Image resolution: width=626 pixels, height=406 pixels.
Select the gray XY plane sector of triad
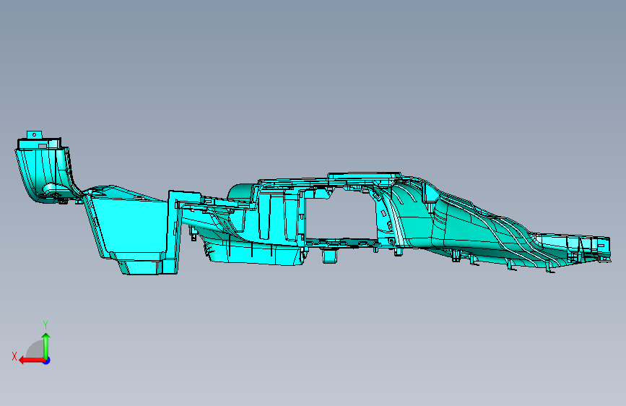[x=36, y=350]
